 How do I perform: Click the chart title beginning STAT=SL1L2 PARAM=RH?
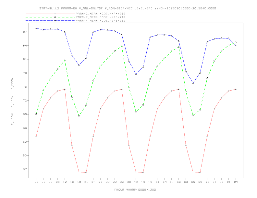pos(128,8)
